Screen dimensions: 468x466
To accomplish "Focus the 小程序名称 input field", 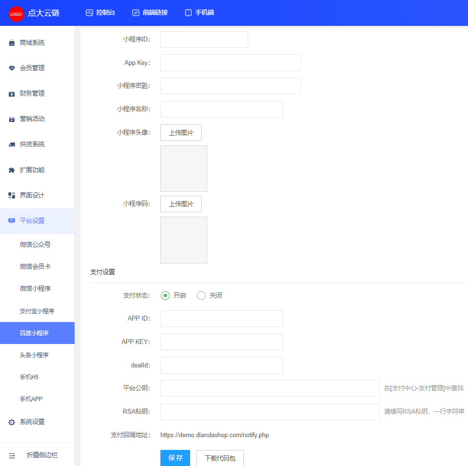I will [222, 109].
